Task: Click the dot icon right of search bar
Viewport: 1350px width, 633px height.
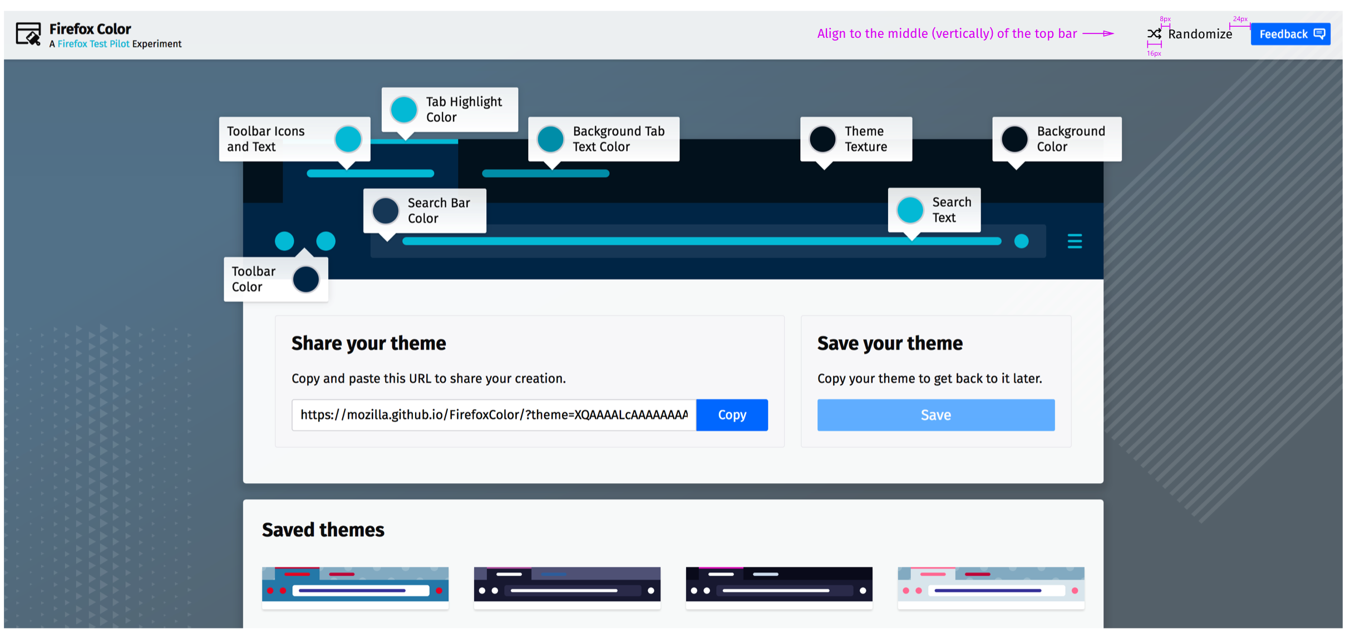Action: pos(1021,241)
